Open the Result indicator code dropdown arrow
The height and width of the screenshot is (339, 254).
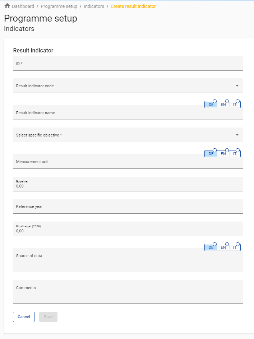click(237, 86)
